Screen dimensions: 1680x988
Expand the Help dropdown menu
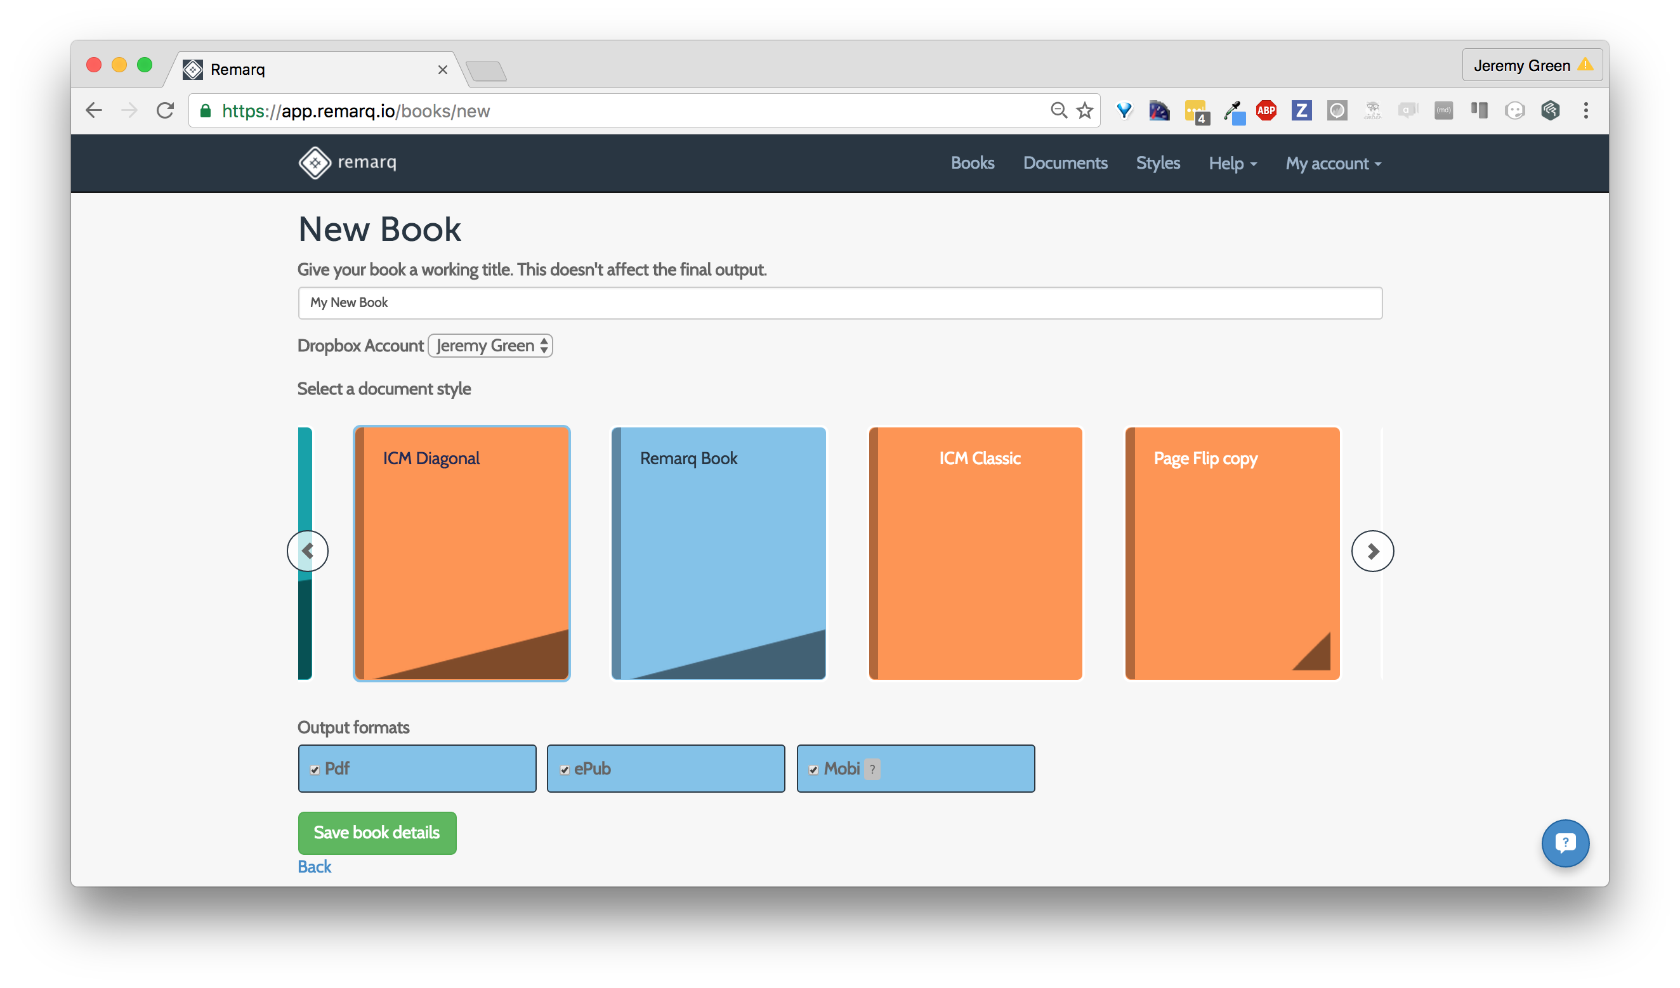tap(1232, 163)
